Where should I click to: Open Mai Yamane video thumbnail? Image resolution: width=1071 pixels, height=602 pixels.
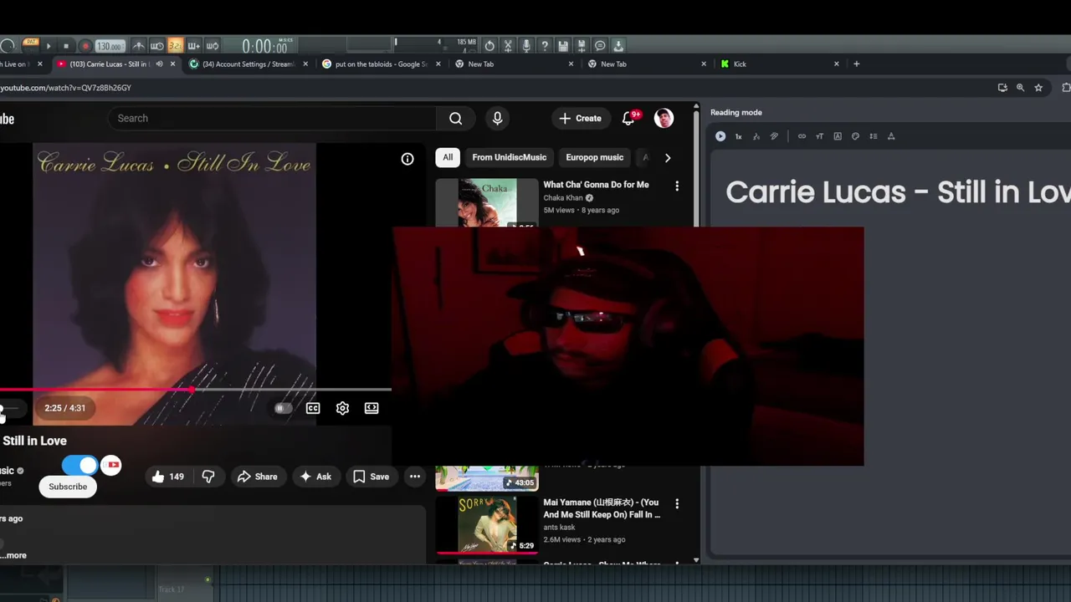tap(487, 525)
